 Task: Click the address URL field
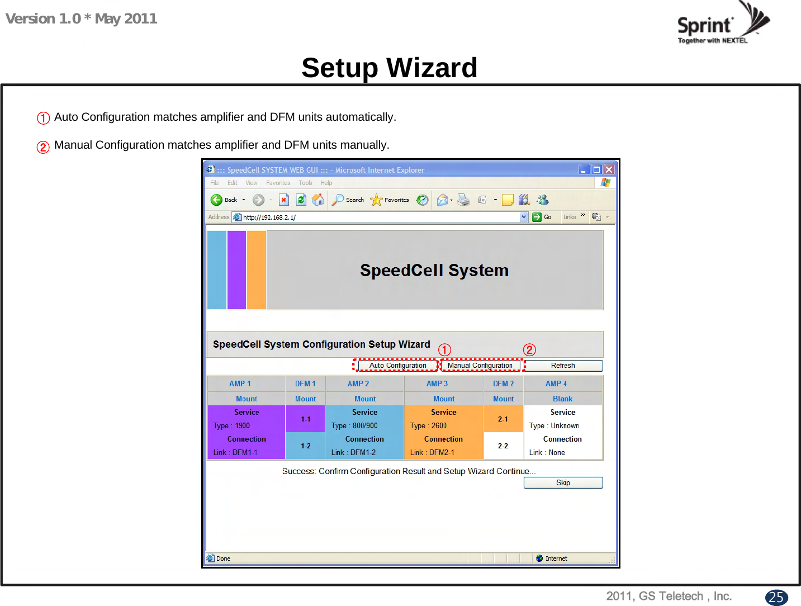pos(380,217)
